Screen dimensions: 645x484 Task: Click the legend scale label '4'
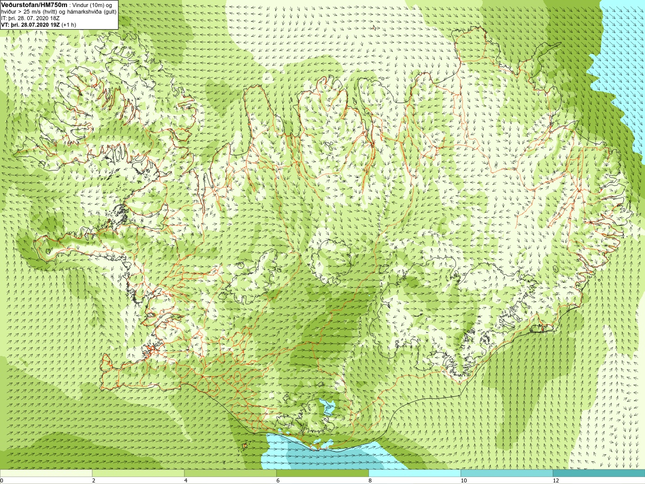186,480
